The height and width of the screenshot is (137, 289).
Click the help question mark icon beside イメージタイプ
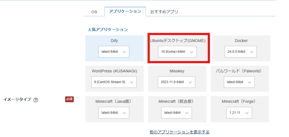(36, 100)
